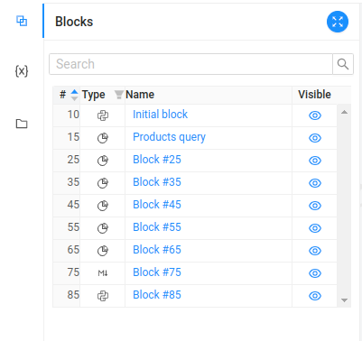The height and width of the screenshot is (341, 362).
Task: Hide Block #85 with eye icon
Action: (x=315, y=296)
